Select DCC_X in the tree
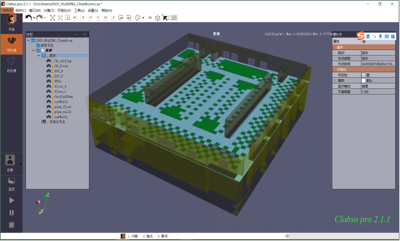The width and height of the screenshot is (400, 241). 59,71
